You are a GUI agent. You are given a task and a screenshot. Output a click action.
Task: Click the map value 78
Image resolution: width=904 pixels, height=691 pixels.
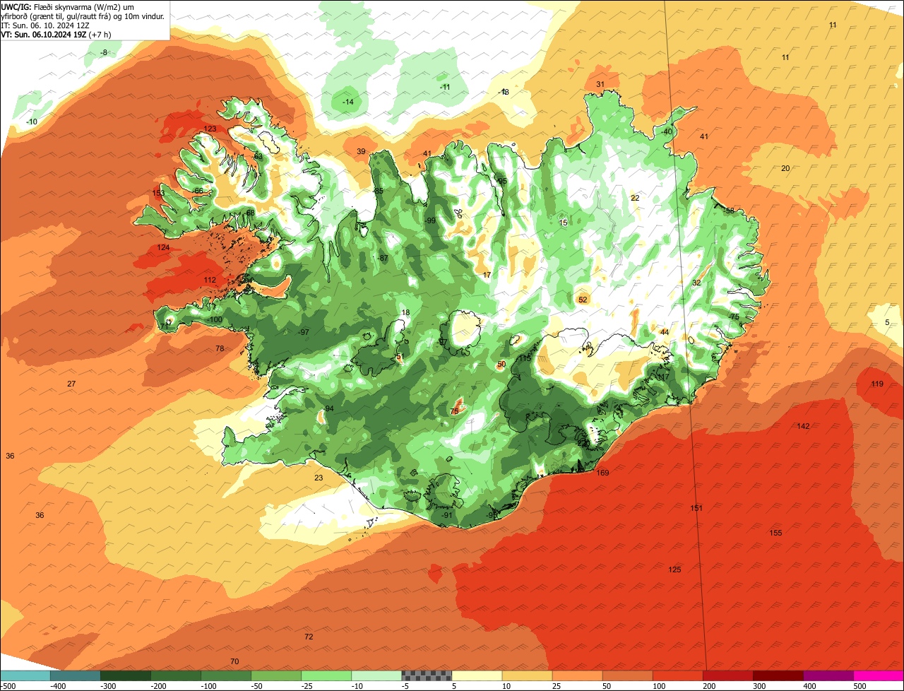[220, 348]
